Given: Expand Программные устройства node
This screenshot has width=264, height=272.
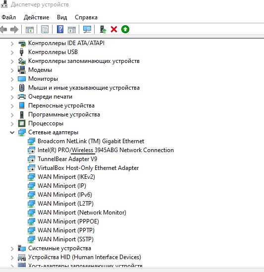Looking at the screenshot, I should point(12,115).
